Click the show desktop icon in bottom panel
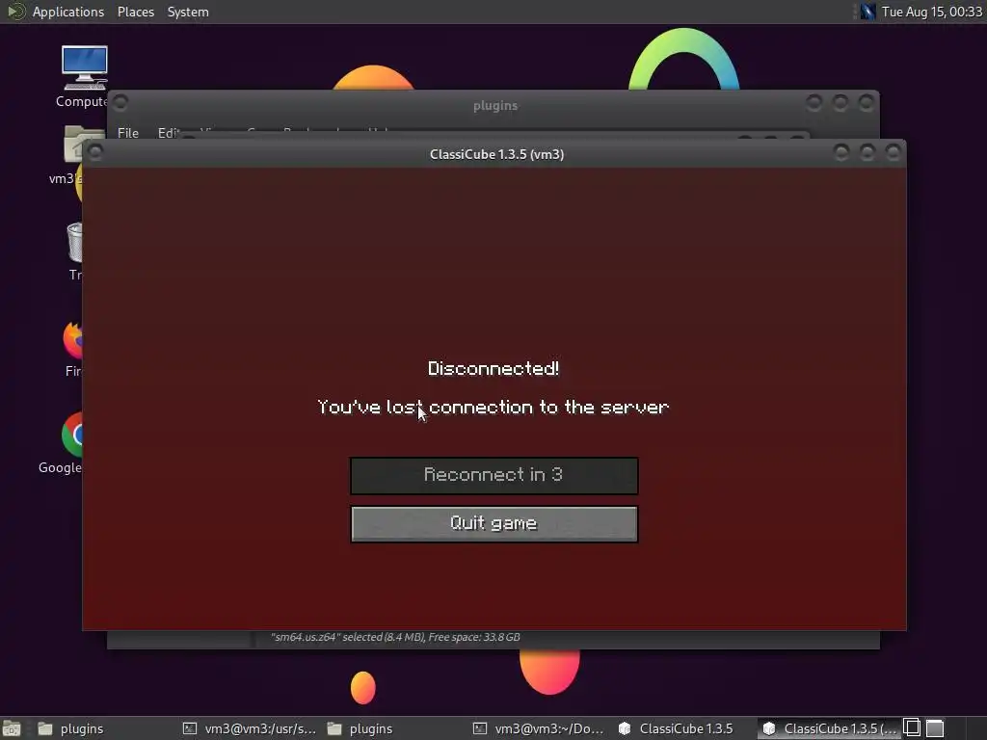 12,728
